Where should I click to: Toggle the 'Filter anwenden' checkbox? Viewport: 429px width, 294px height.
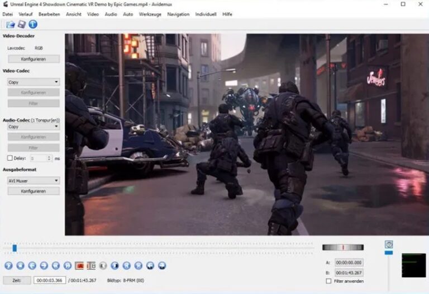[x=328, y=281]
